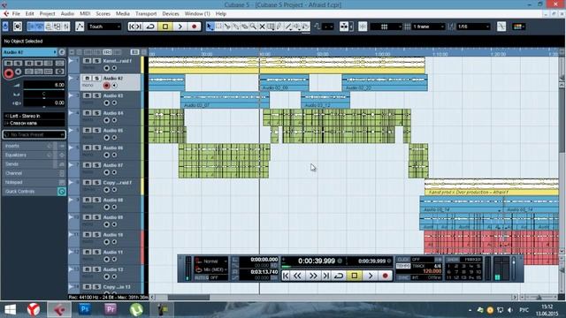
Task: Open the Channel inspector section
Action: 34,173
